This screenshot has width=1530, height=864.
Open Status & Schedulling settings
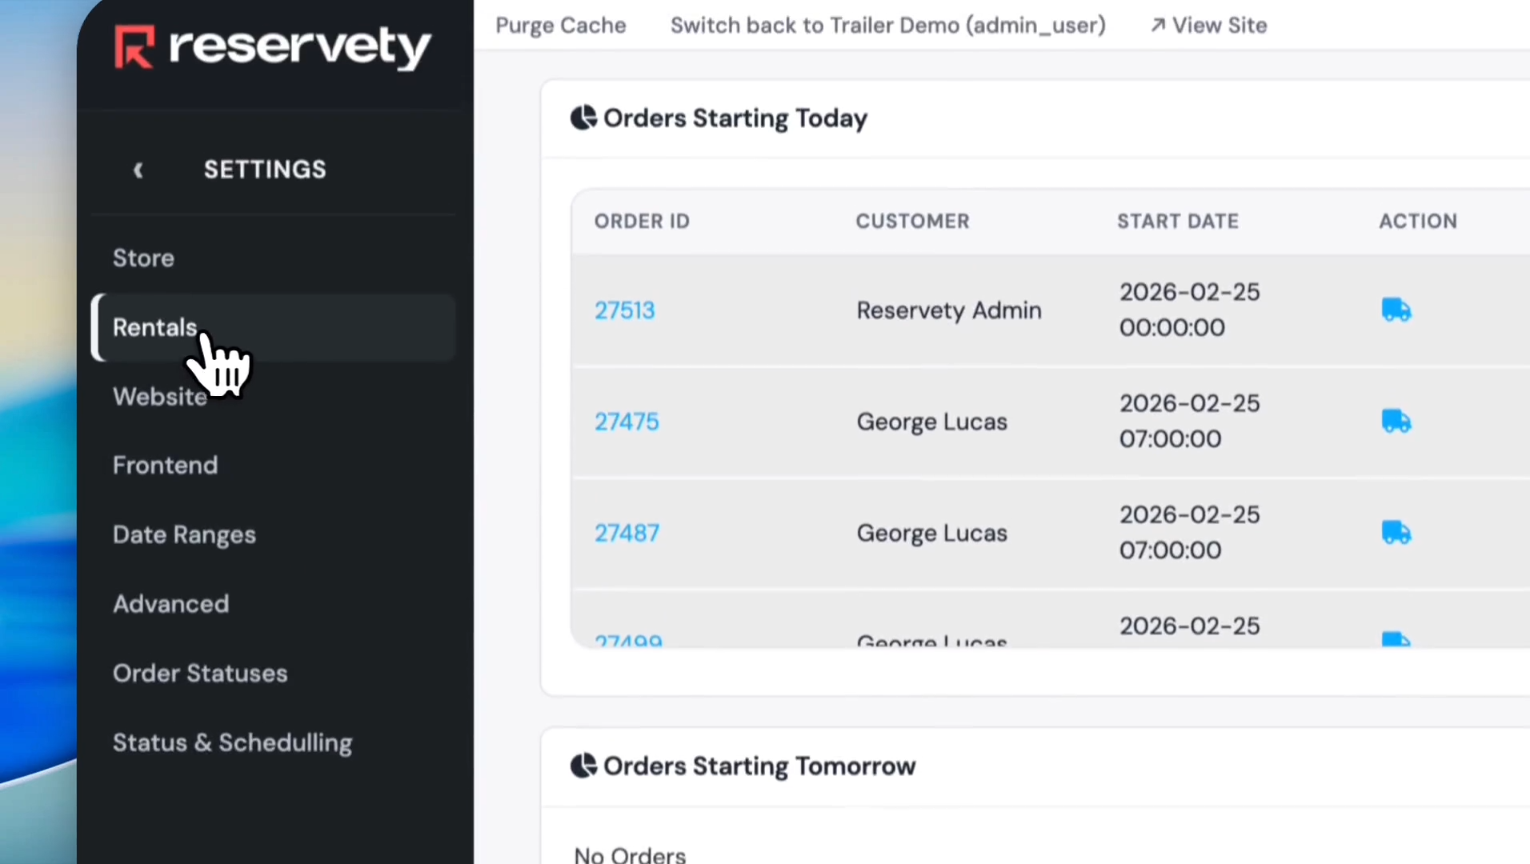point(232,742)
